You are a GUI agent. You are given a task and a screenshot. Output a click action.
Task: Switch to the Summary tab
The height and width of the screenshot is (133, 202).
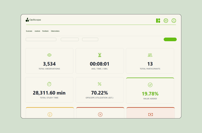29,31
